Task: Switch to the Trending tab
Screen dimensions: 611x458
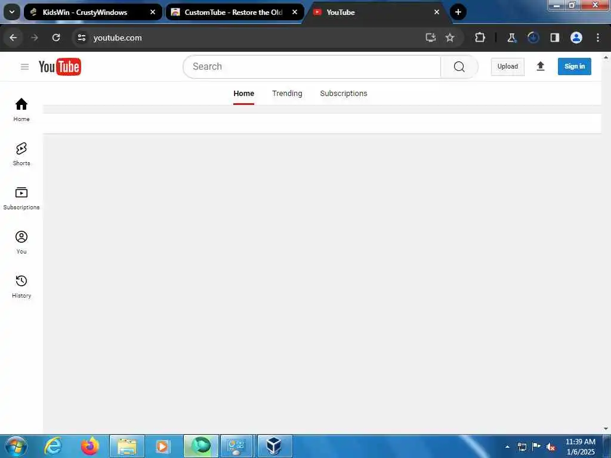Action: click(x=287, y=94)
